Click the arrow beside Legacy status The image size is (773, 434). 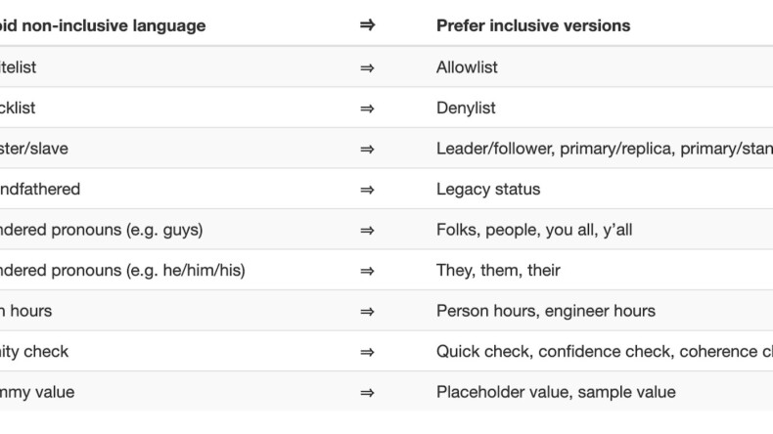367,190
